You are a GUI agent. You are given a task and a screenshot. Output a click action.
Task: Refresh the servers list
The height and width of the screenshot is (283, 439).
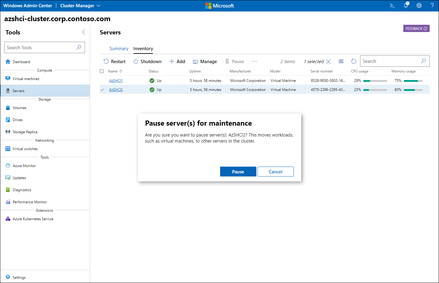[354, 61]
